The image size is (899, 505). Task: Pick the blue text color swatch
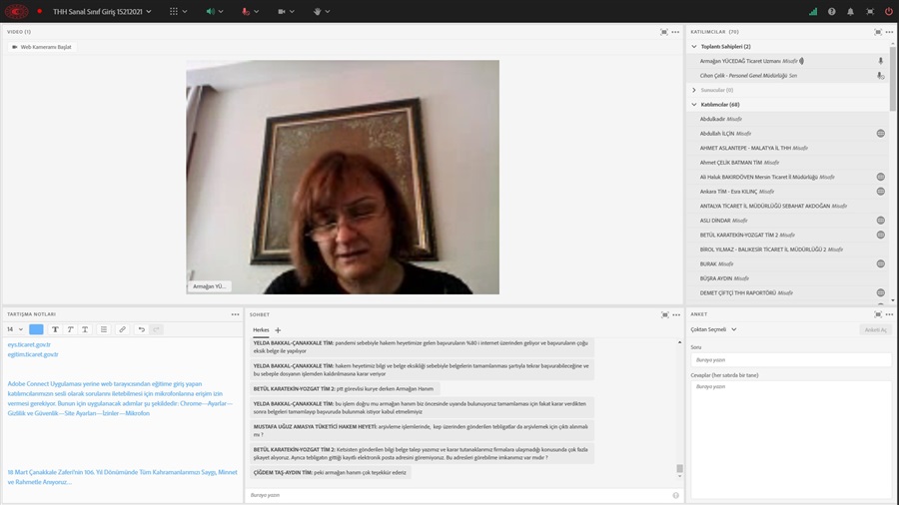(x=36, y=329)
